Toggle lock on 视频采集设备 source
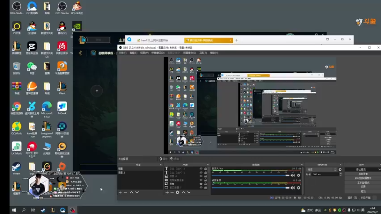 [206, 180]
